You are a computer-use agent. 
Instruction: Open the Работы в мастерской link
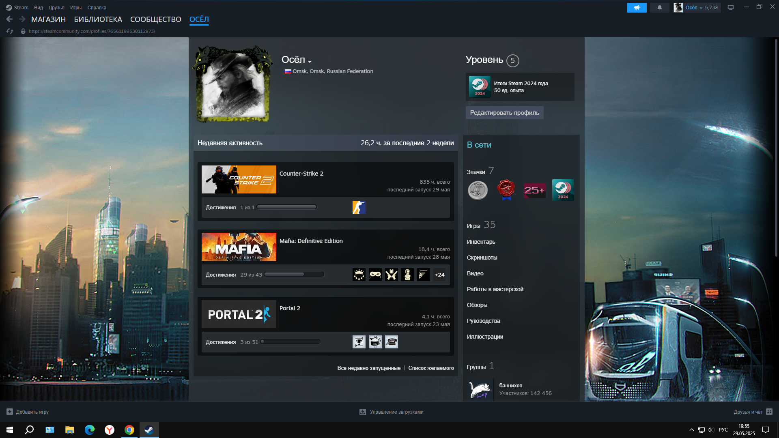tap(495, 289)
